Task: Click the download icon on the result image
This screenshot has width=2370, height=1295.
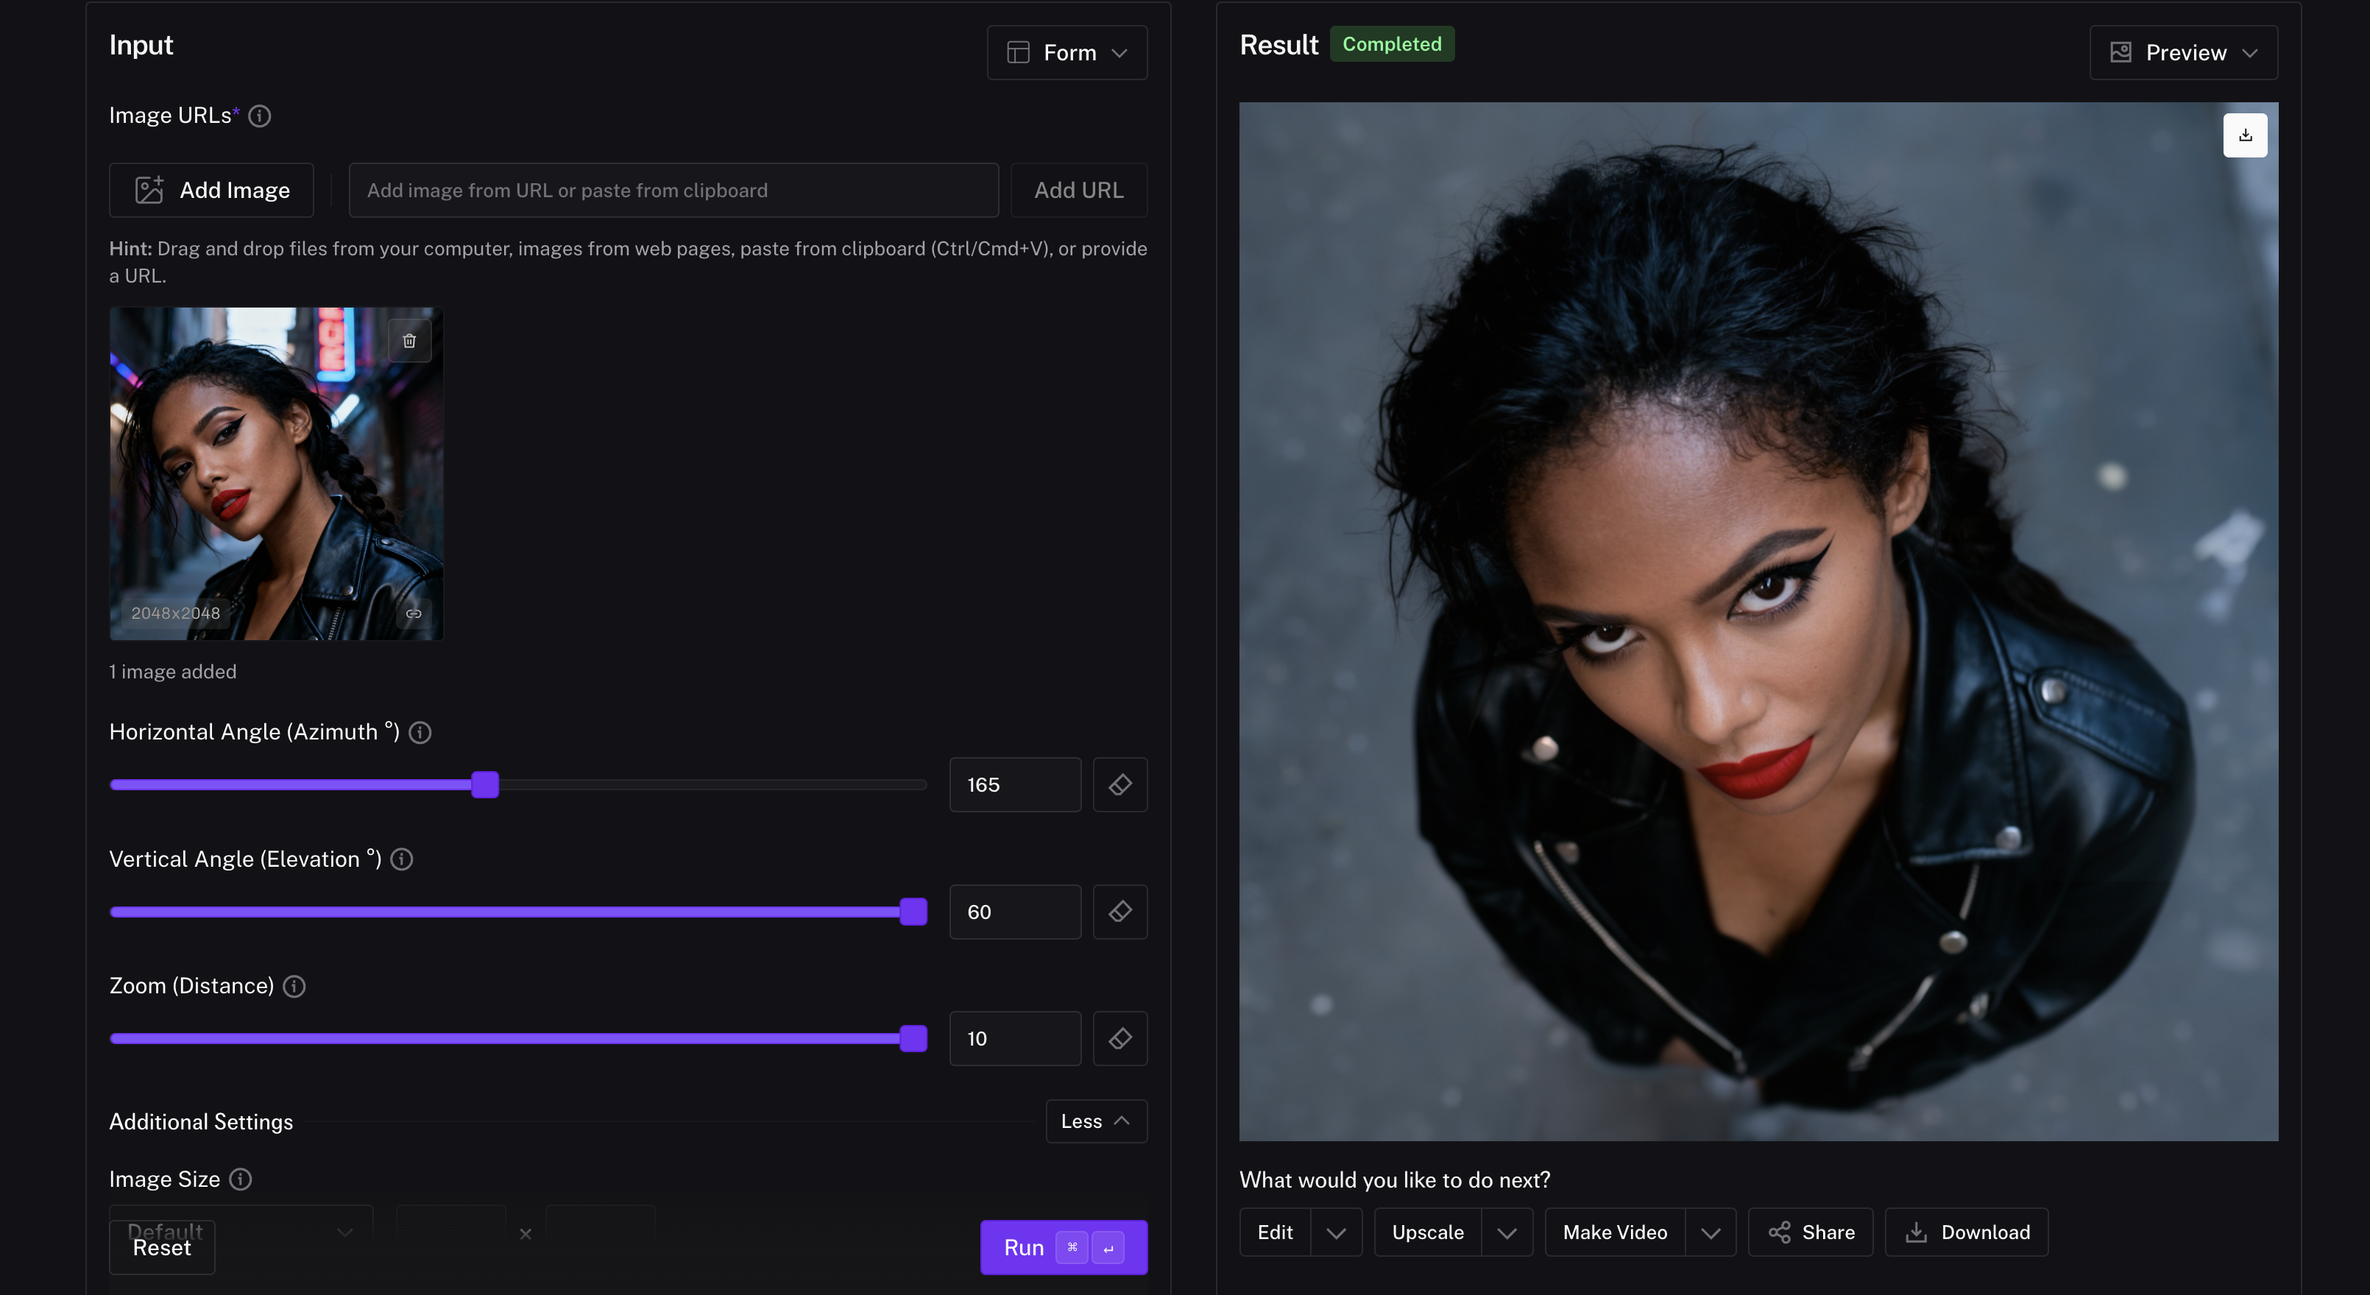Action: tap(2245, 135)
